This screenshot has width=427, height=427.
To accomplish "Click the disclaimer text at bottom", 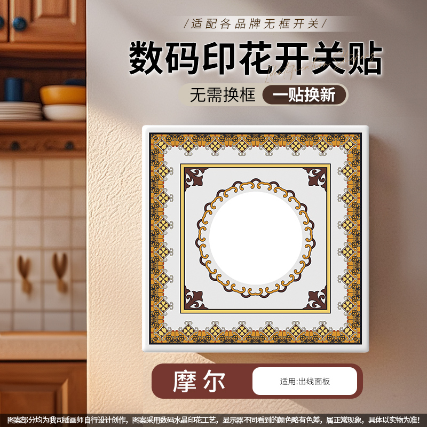I will pyautogui.click(x=213, y=420).
